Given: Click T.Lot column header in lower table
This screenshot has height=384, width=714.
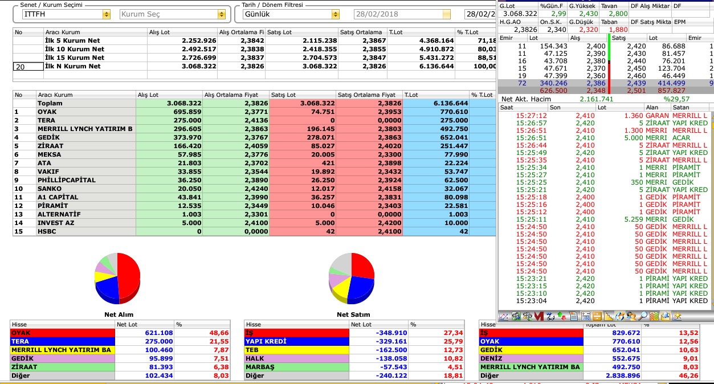Looking at the screenshot, I should tap(436, 95).
